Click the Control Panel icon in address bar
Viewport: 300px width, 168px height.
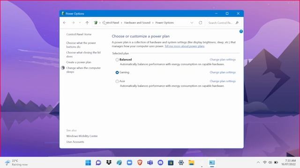pyautogui.click(x=96, y=23)
